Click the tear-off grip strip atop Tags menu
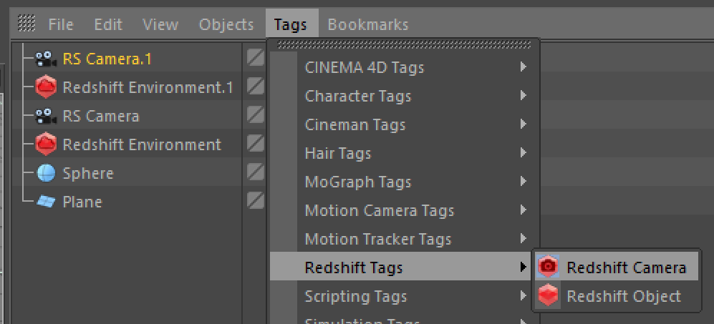Image resolution: width=714 pixels, height=324 pixels. [404, 44]
